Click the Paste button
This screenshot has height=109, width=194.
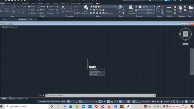(180, 9)
